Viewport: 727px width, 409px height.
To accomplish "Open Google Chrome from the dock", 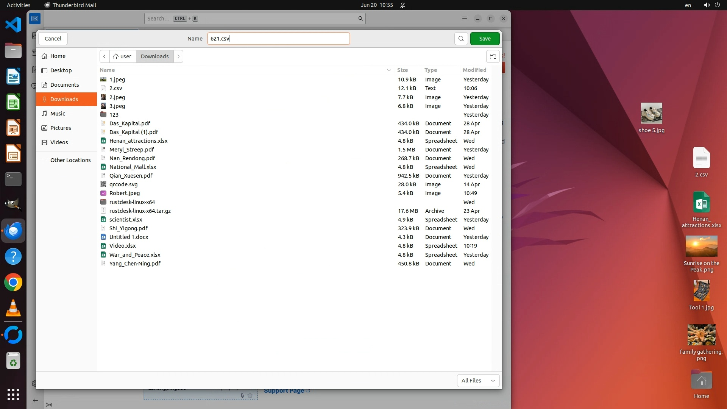I will tap(13, 283).
